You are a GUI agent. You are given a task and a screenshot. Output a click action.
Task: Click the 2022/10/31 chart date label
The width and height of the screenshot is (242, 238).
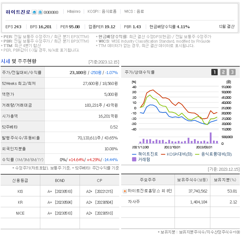click(x=172, y=147)
